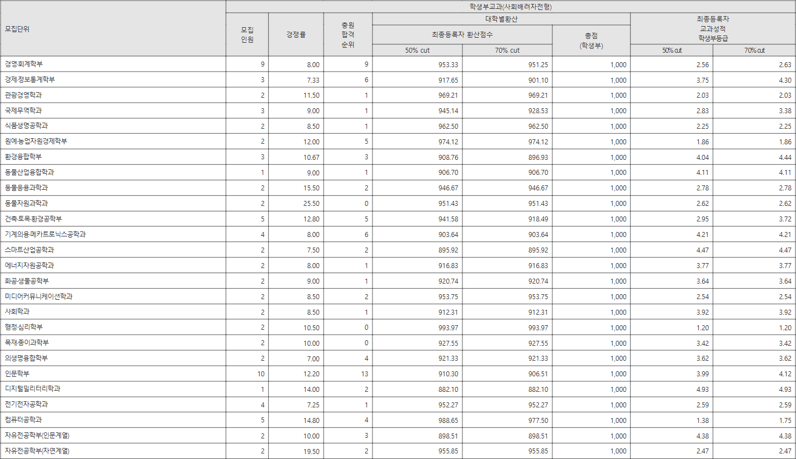The height and width of the screenshot is (459, 796).
Task: Click the 기계의용메카트로닉스공학과 row label
Action: click(44, 234)
